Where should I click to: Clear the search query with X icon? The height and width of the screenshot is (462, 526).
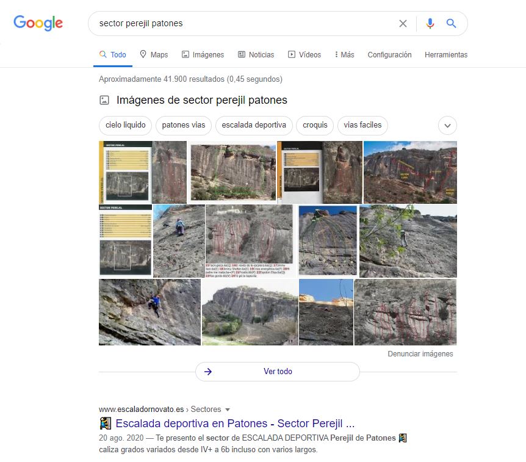coord(403,23)
